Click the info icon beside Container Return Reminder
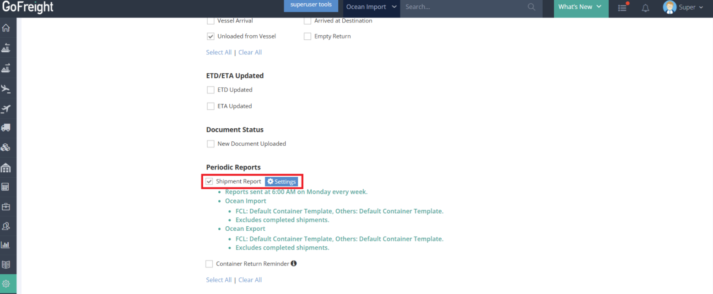Screen dimensions: 713x294 click(294, 263)
